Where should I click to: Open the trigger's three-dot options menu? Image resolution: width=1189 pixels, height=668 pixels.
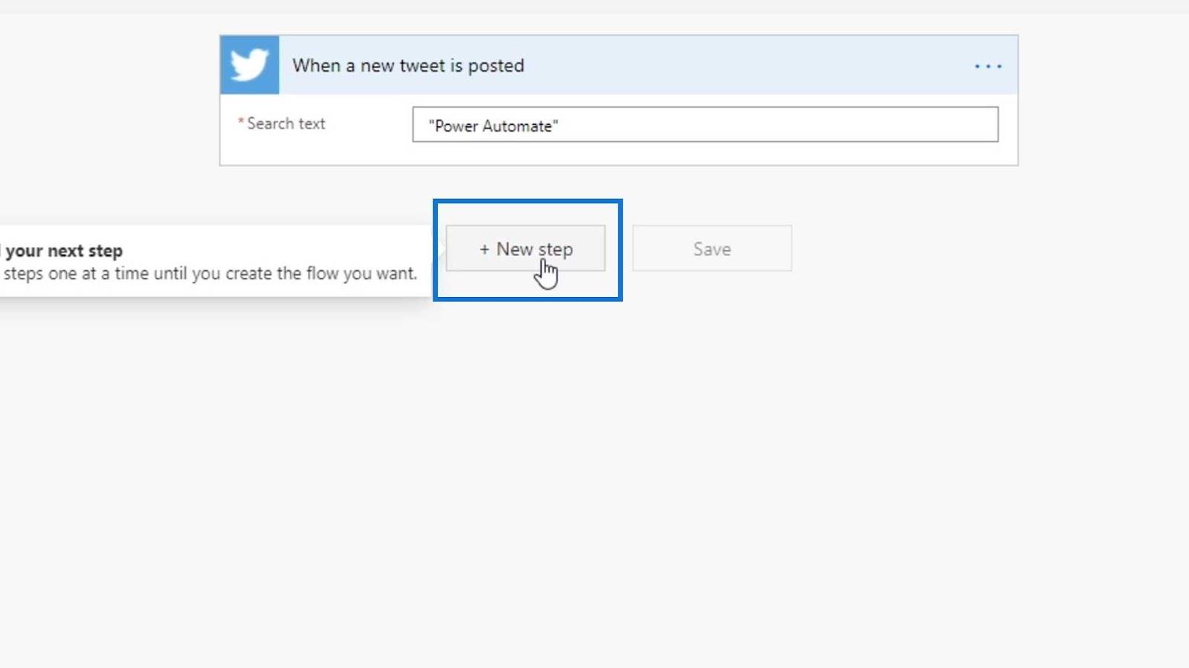pyautogui.click(x=988, y=66)
